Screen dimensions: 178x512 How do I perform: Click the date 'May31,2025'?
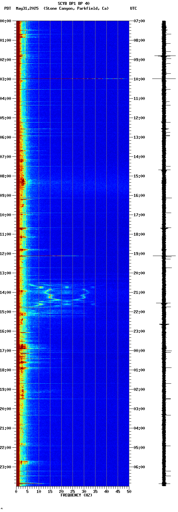point(27,8)
